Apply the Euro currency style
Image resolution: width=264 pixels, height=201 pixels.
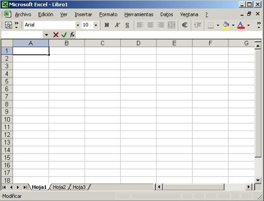(x=184, y=25)
